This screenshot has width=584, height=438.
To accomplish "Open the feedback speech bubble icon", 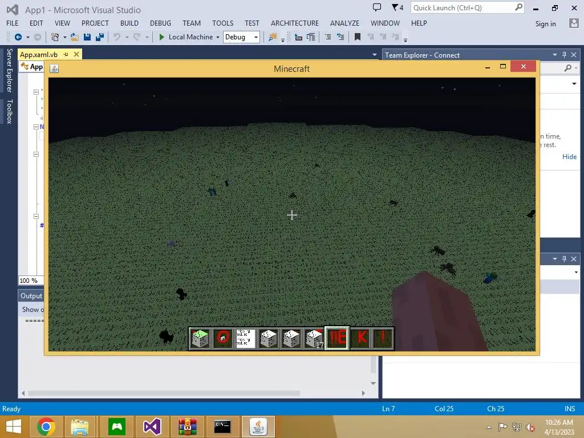I will pyautogui.click(x=377, y=7).
